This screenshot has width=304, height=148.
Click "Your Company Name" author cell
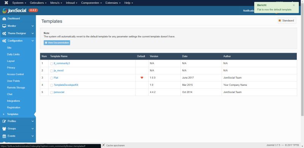[x=235, y=85]
